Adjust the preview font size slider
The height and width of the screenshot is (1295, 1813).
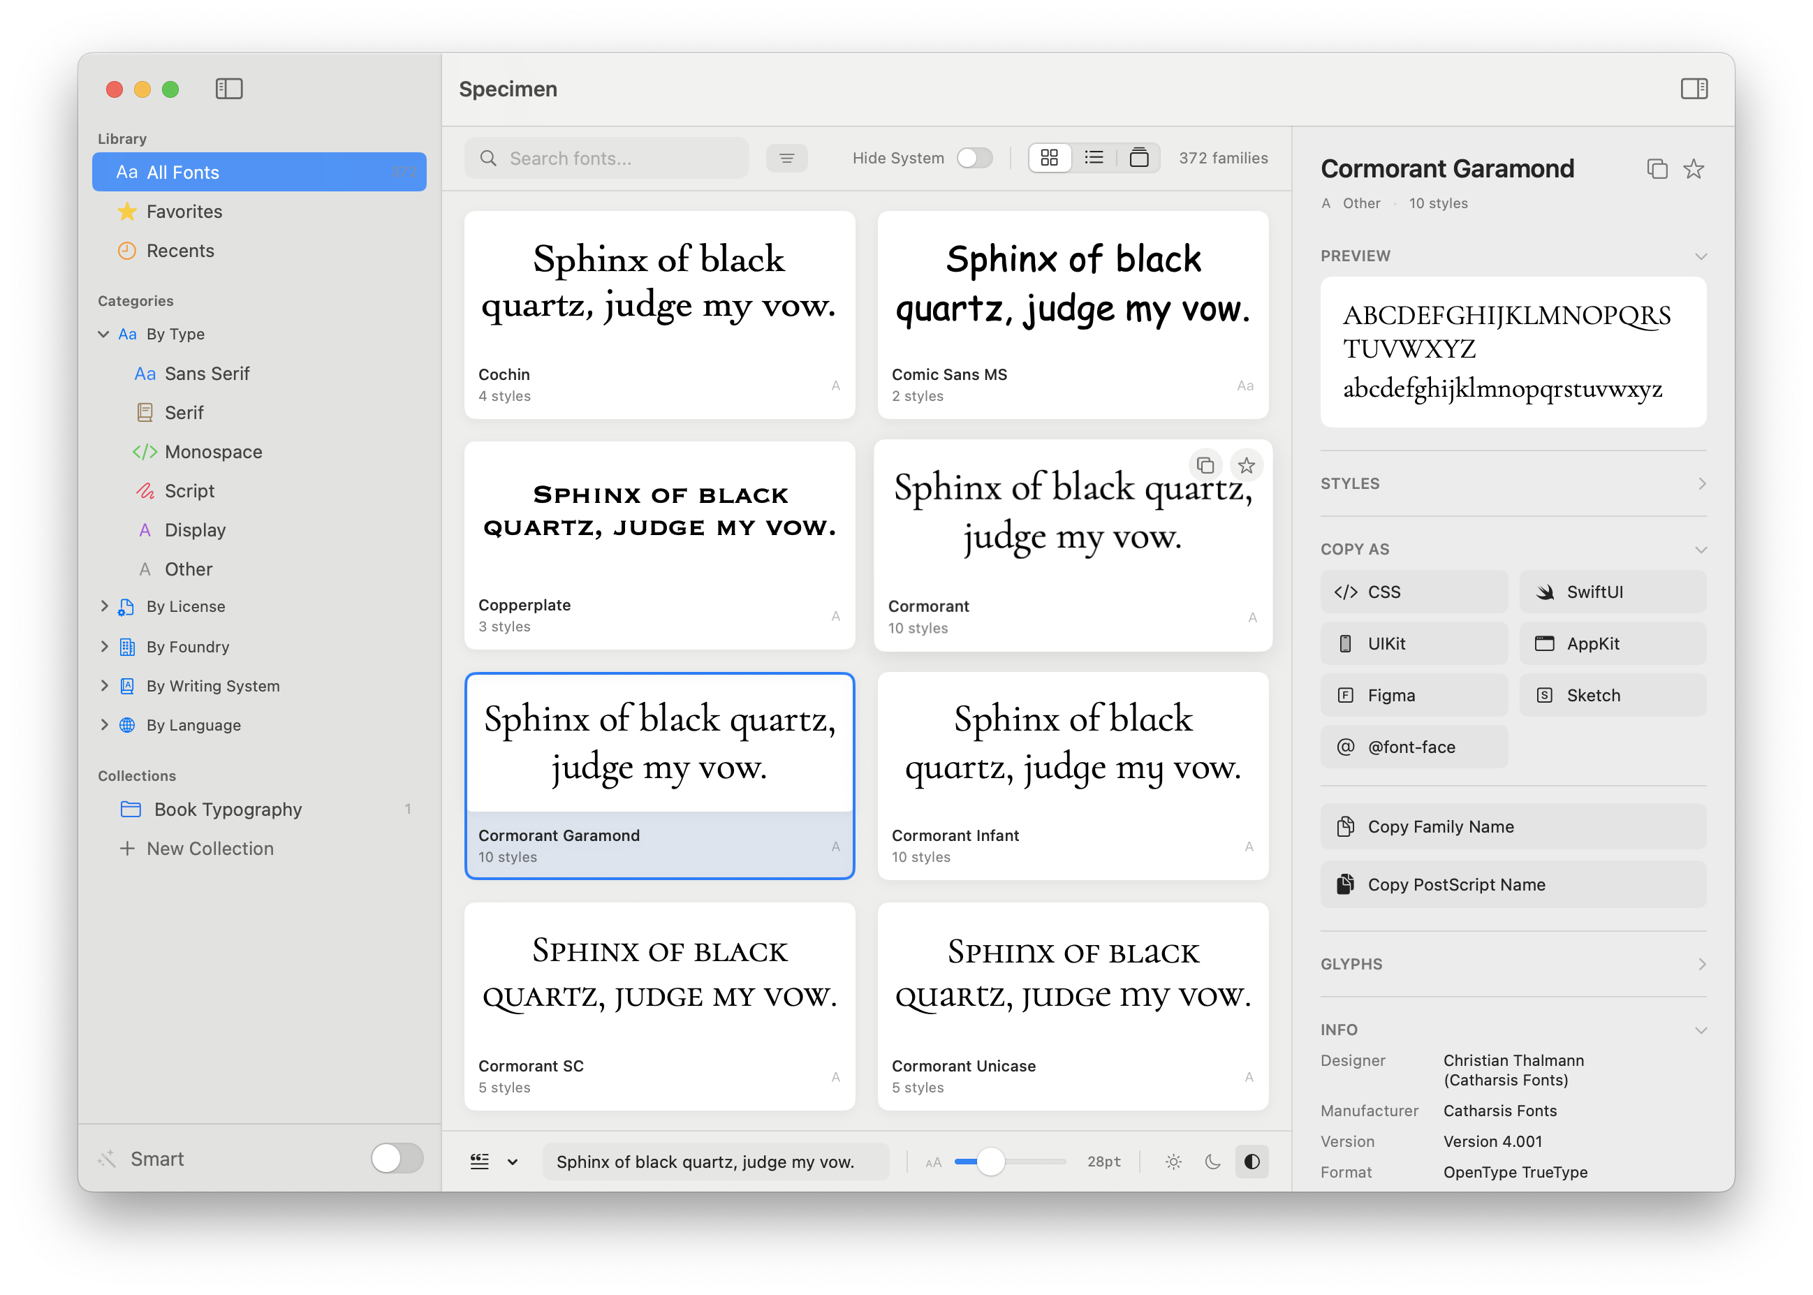991,1162
